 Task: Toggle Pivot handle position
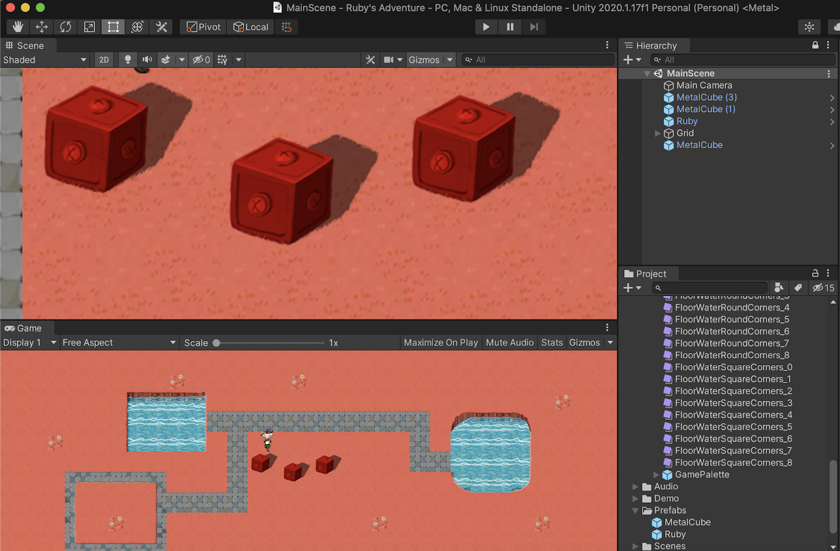204,27
